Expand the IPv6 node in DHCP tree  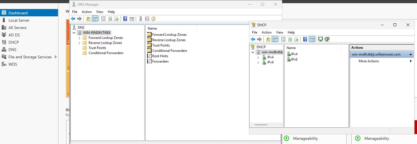258,63
